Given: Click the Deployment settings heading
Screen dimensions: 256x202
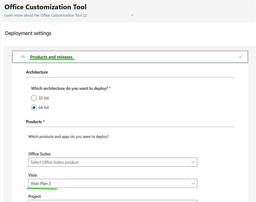Looking at the screenshot, I should [x=28, y=33].
